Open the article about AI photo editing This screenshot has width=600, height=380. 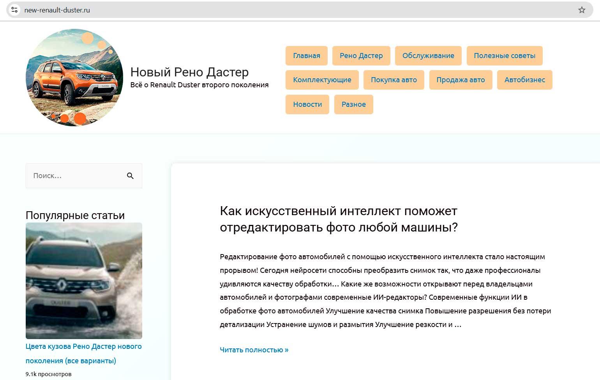(x=339, y=219)
